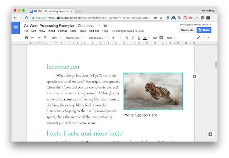This screenshot has height=158, width=229.
Task: Open the Help menu
Action: (105, 31)
